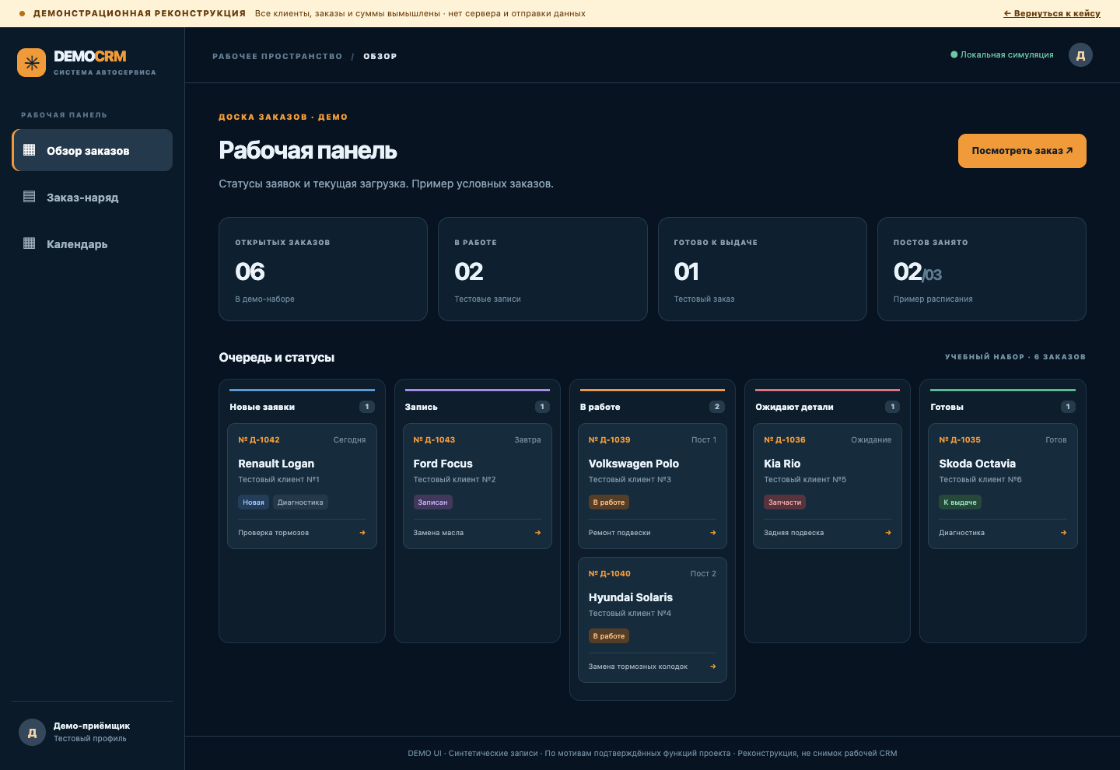Click the Обзор заказов sidebar grid icon
The height and width of the screenshot is (770, 1120).
coord(30,150)
